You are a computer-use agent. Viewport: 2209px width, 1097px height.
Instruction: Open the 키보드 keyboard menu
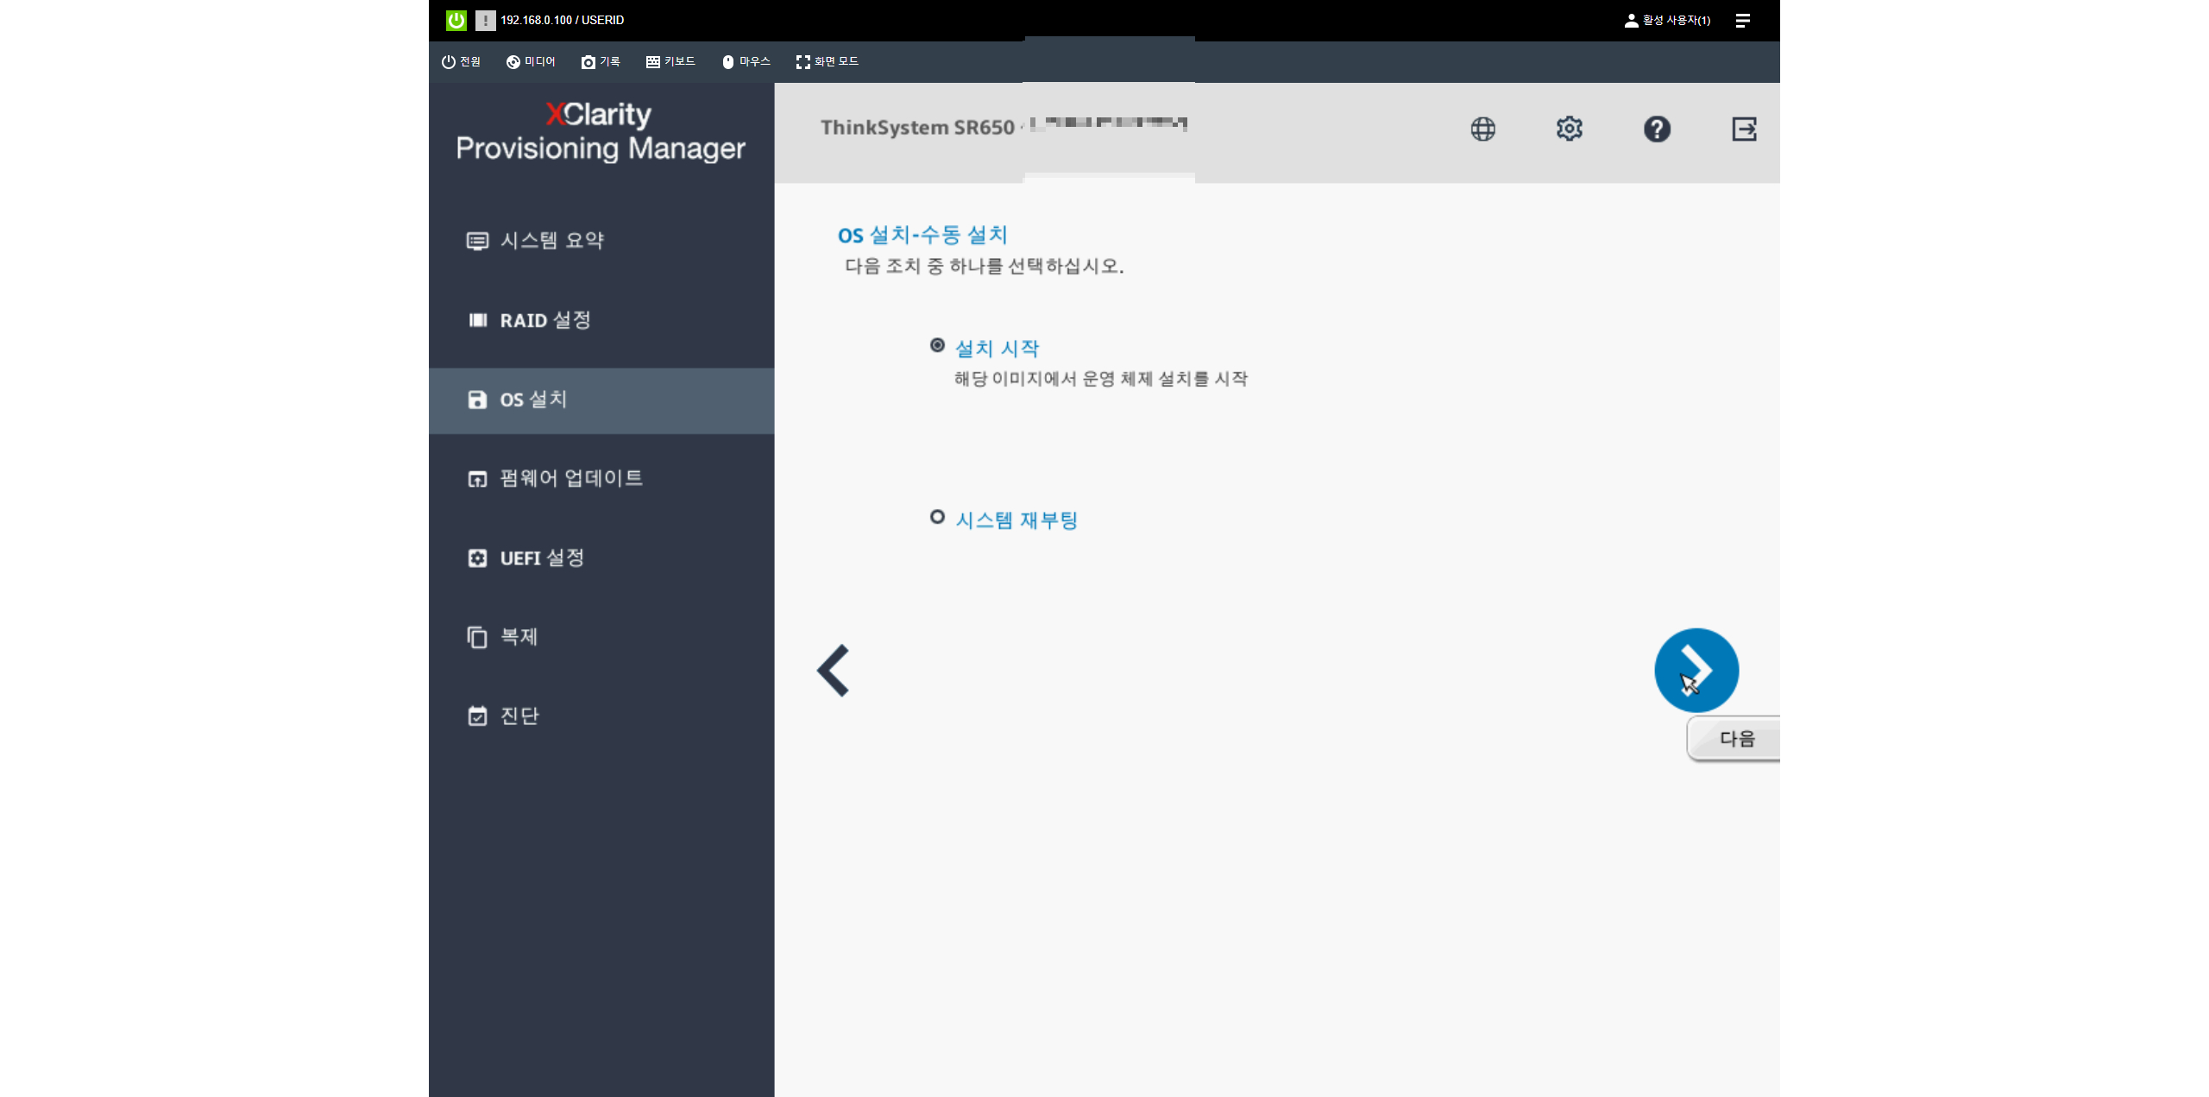(x=670, y=61)
